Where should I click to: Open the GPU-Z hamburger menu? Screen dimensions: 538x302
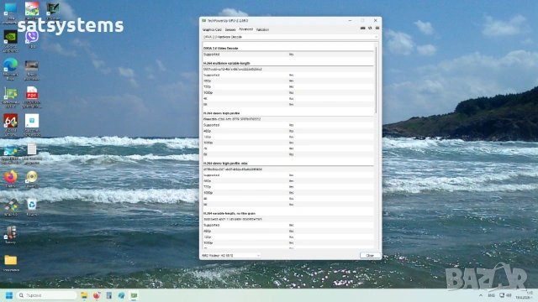(x=377, y=28)
